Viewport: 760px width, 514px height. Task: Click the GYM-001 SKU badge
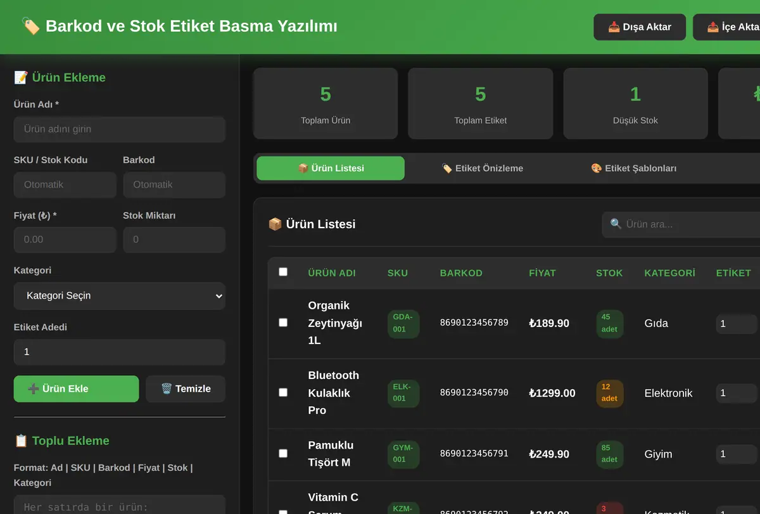pos(403,454)
